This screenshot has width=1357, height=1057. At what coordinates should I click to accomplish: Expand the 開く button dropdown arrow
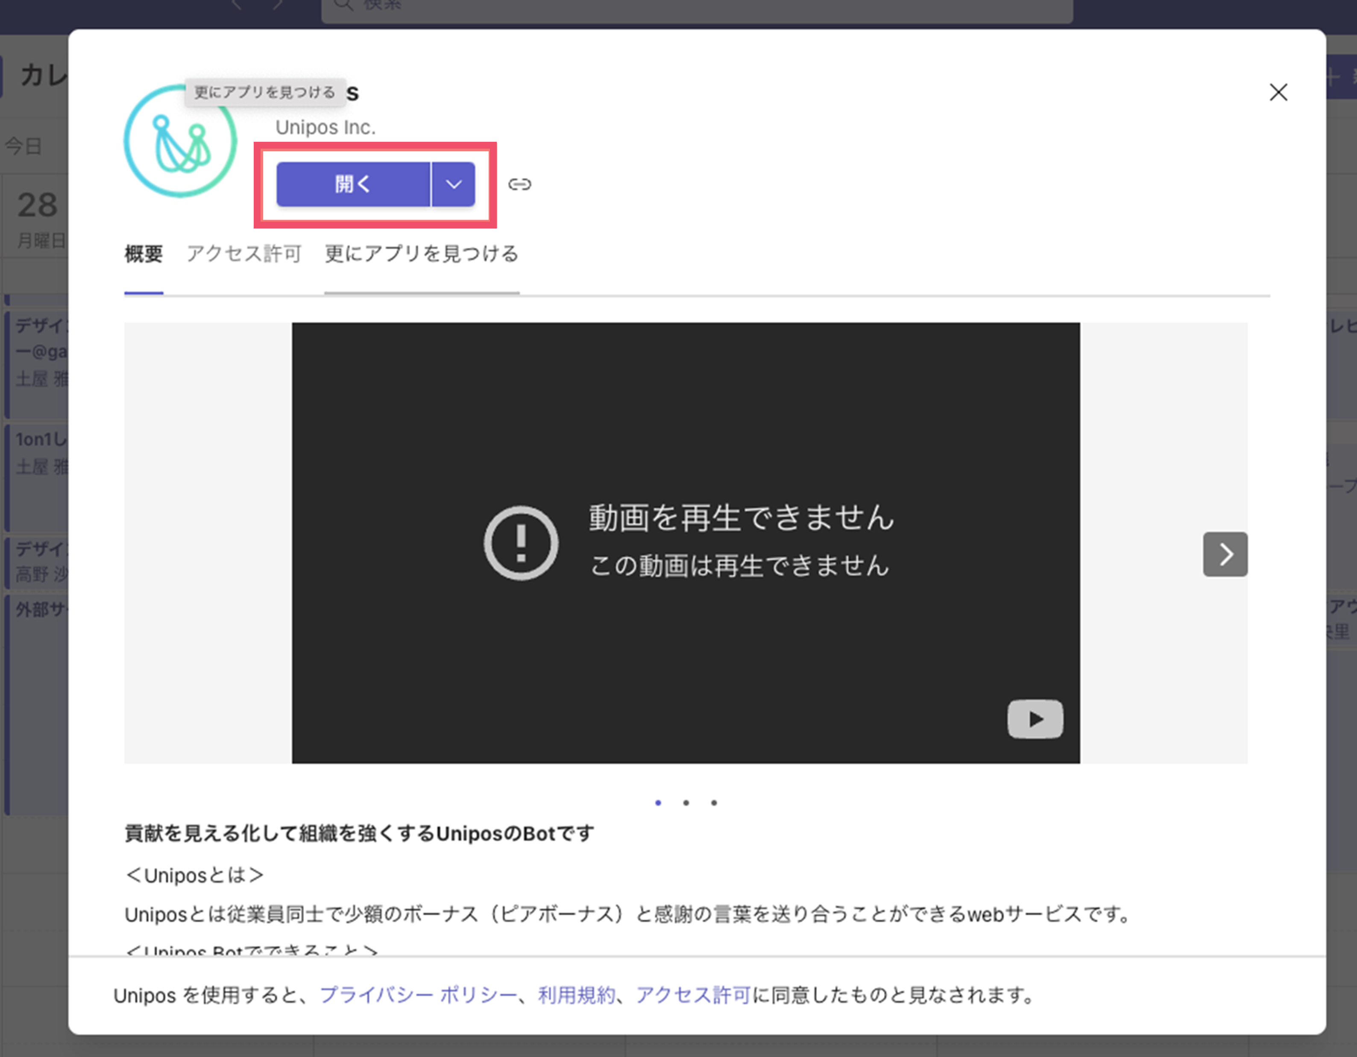[x=454, y=184]
